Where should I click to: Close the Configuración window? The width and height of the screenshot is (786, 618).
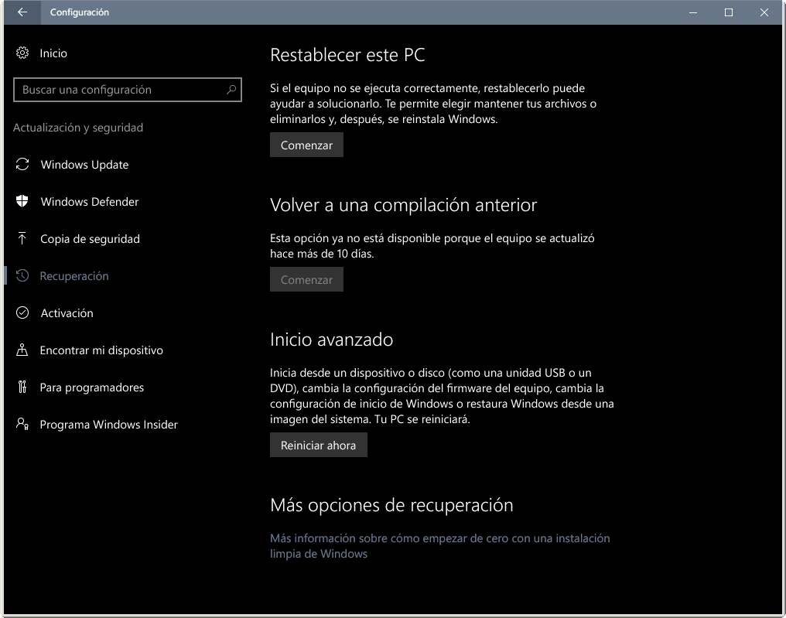[x=764, y=12]
